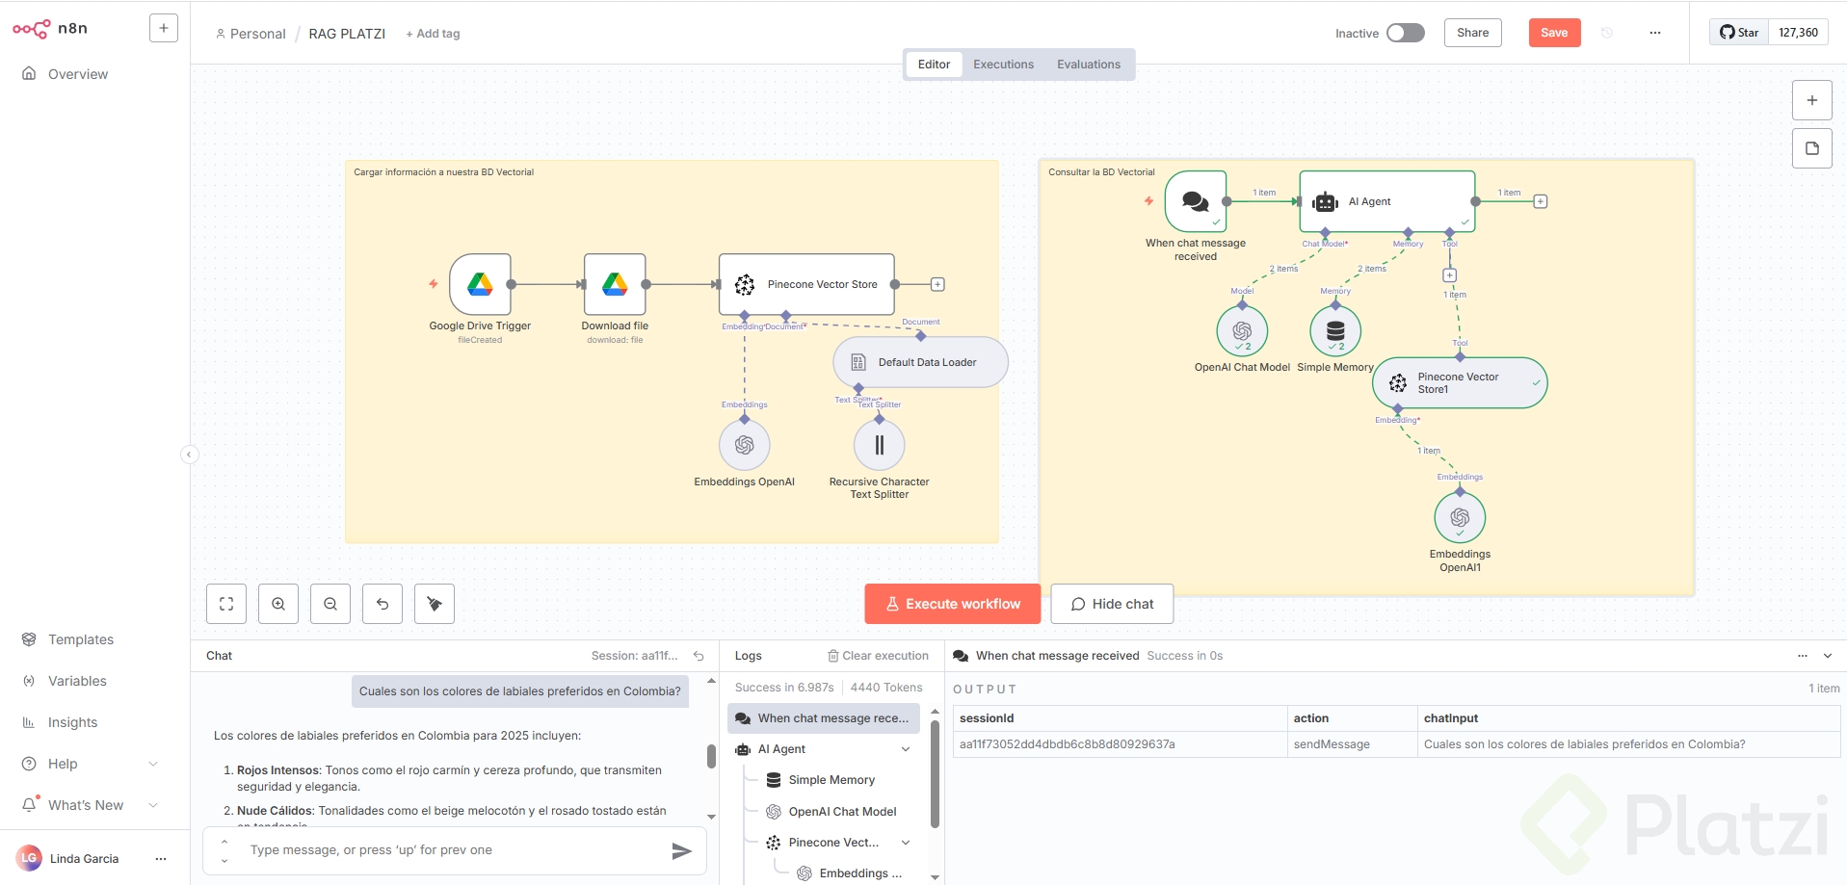
Task: Click the plus button beside the n8n logo
Action: pyautogui.click(x=164, y=28)
